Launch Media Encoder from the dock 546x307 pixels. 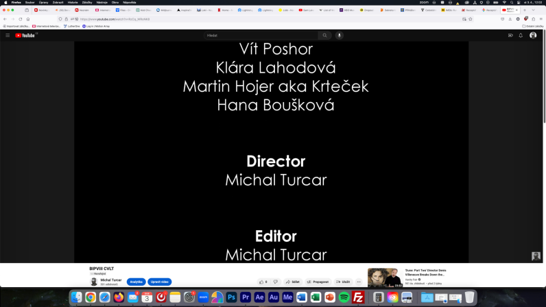pos(287,297)
